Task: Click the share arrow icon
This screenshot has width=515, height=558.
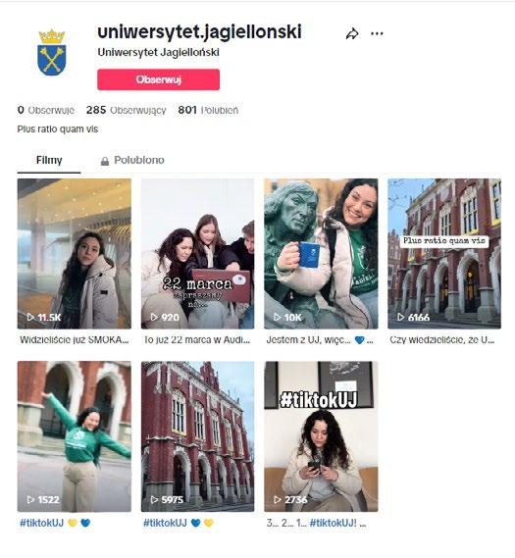Action: coord(352,34)
